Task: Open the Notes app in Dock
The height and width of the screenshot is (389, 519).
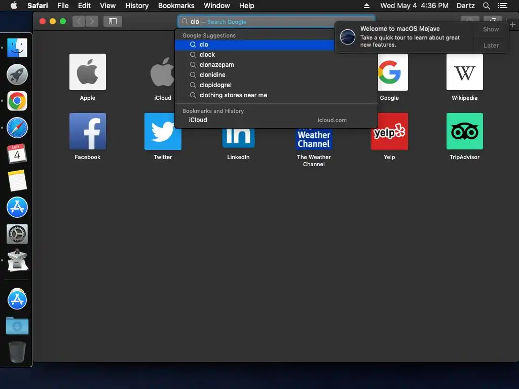Action: 17,181
